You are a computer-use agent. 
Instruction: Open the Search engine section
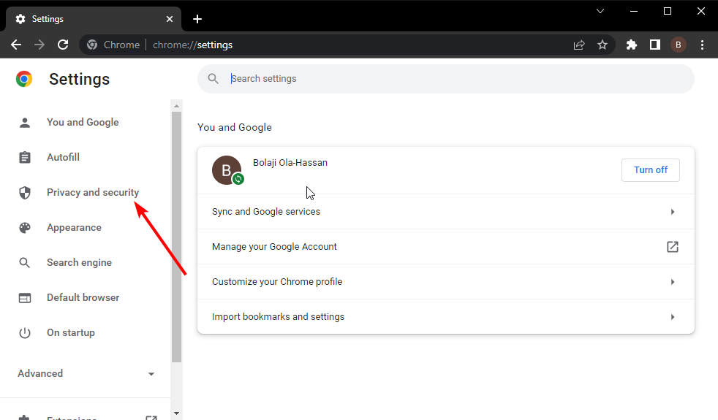pyautogui.click(x=79, y=263)
